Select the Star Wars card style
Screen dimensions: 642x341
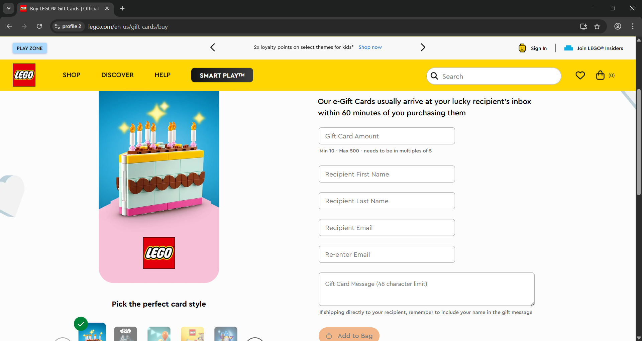coord(125,334)
